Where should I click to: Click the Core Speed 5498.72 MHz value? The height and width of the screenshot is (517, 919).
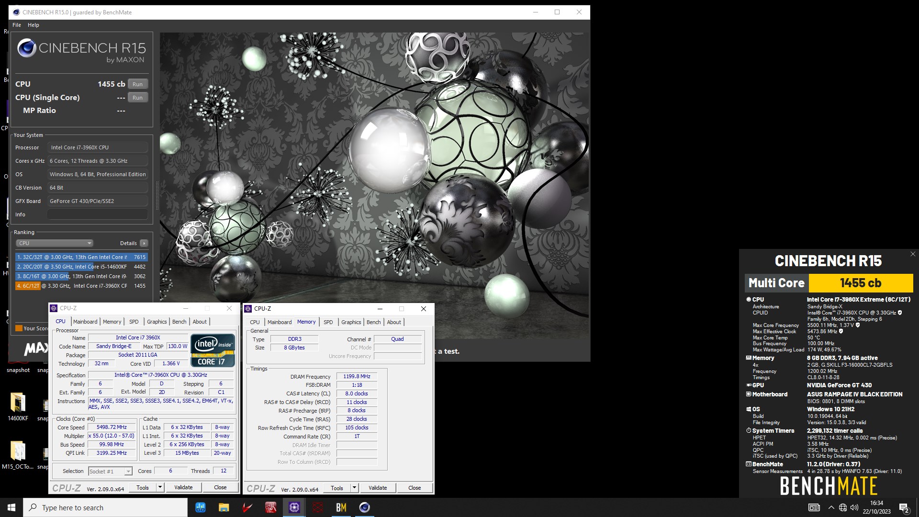[112, 427]
